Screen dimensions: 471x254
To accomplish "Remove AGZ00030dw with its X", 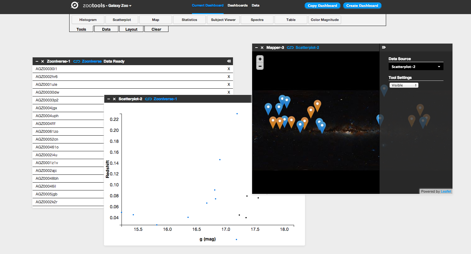I will coord(229,92).
